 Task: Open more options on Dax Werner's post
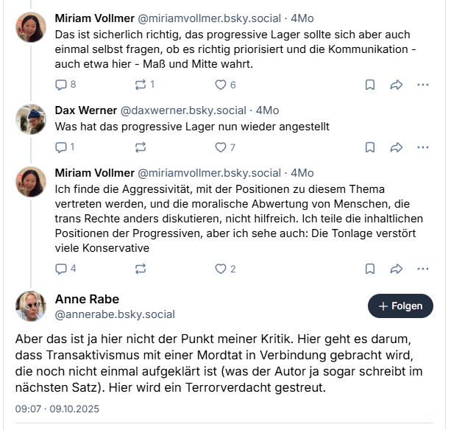422,147
